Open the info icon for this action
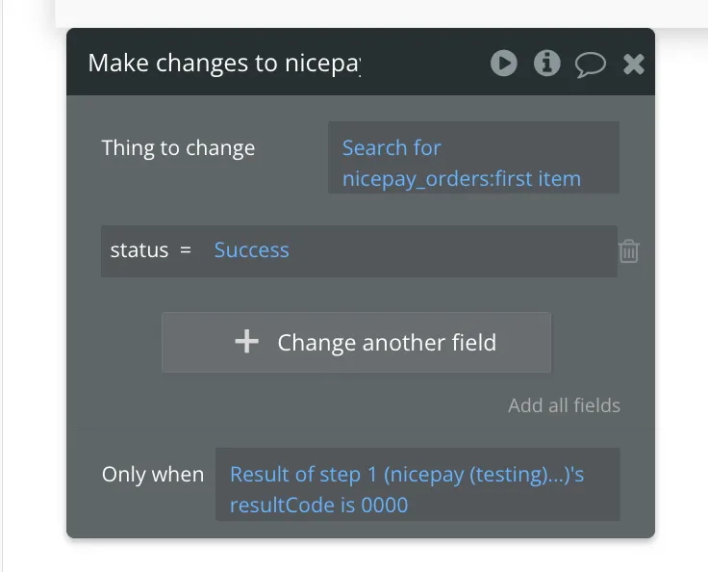 point(547,64)
